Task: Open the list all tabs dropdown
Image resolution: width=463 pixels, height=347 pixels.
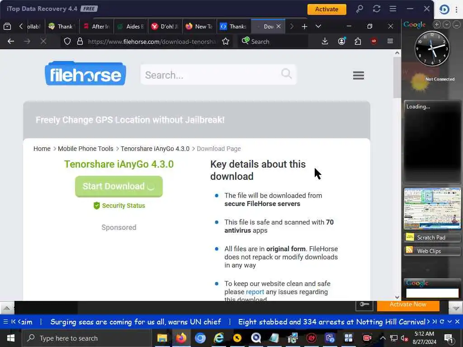Action: click(x=318, y=26)
